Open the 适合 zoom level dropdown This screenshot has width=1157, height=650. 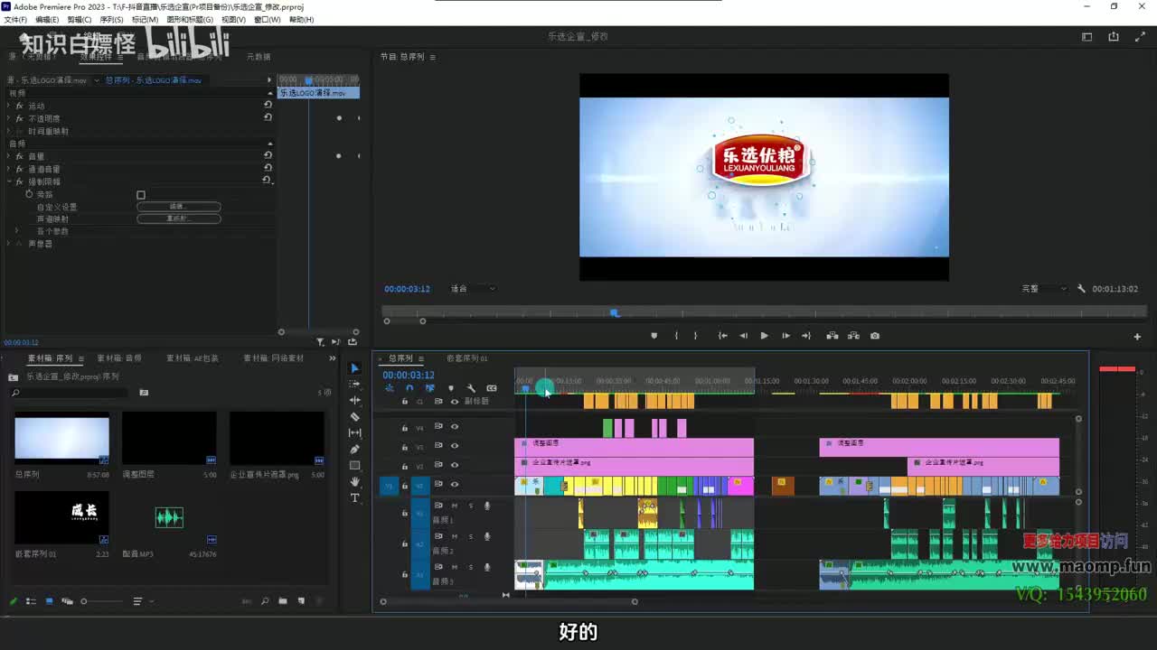tap(474, 289)
